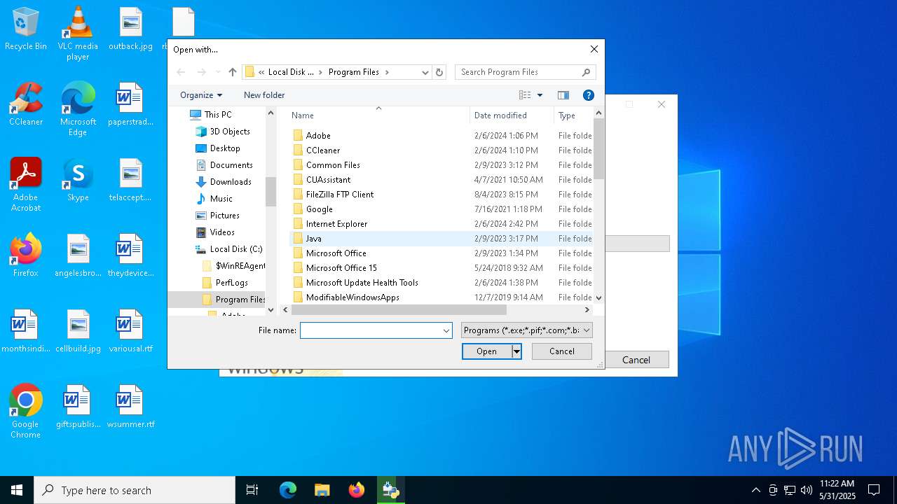Launch VLC media player desktop icon
Image resolution: width=897 pixels, height=504 pixels.
click(78, 34)
